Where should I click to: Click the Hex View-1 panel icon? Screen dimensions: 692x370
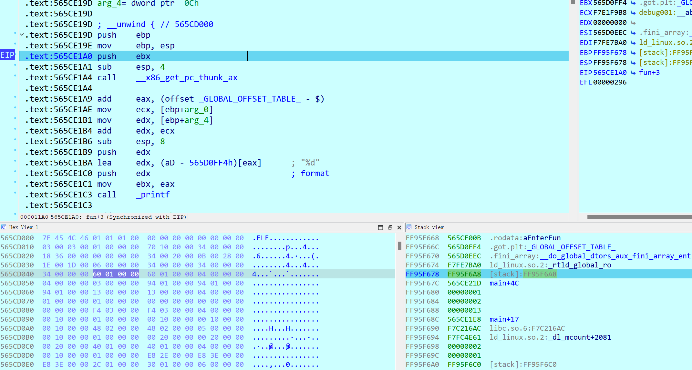tap(4, 227)
